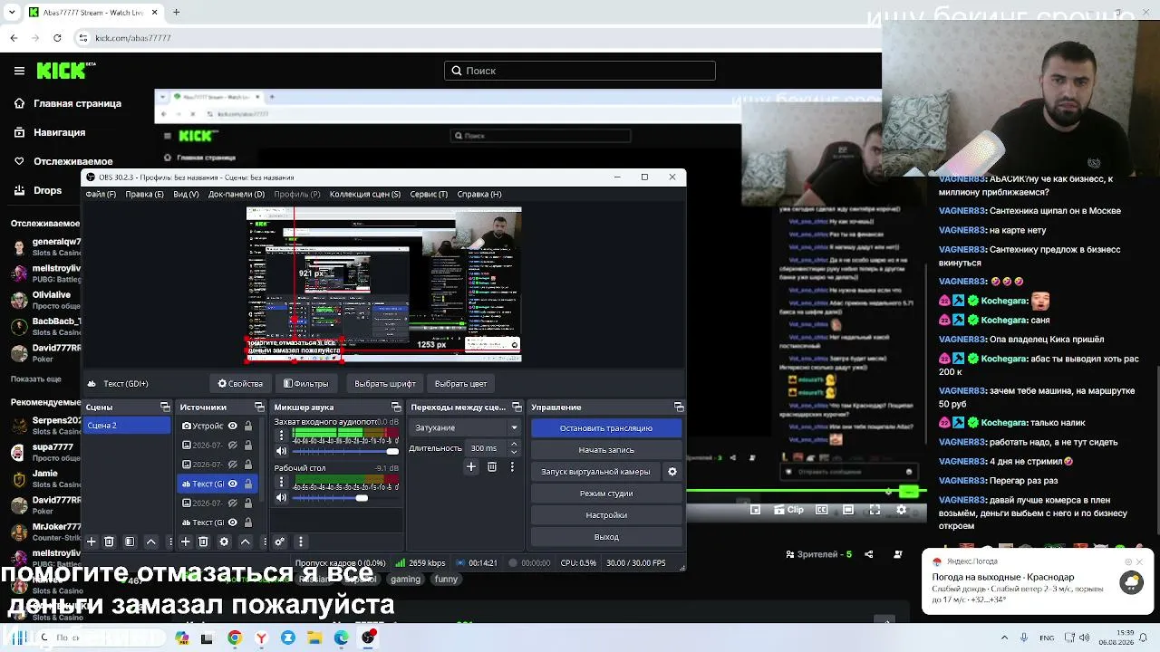Add a new source in Источники panel
This screenshot has height=652, width=1160.
(186, 542)
